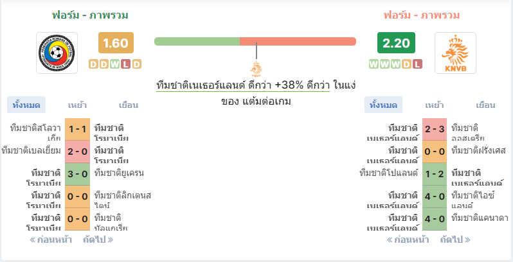
Task: Click the small orange lion marker under the bar
Action: click(x=256, y=69)
